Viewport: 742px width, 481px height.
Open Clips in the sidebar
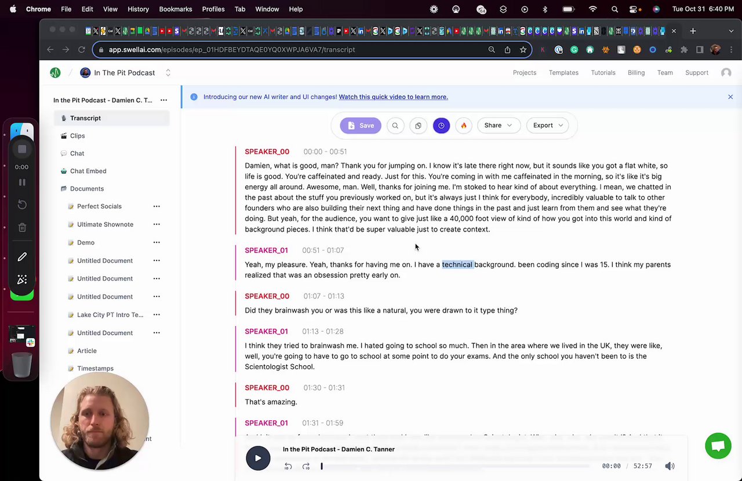click(x=77, y=136)
